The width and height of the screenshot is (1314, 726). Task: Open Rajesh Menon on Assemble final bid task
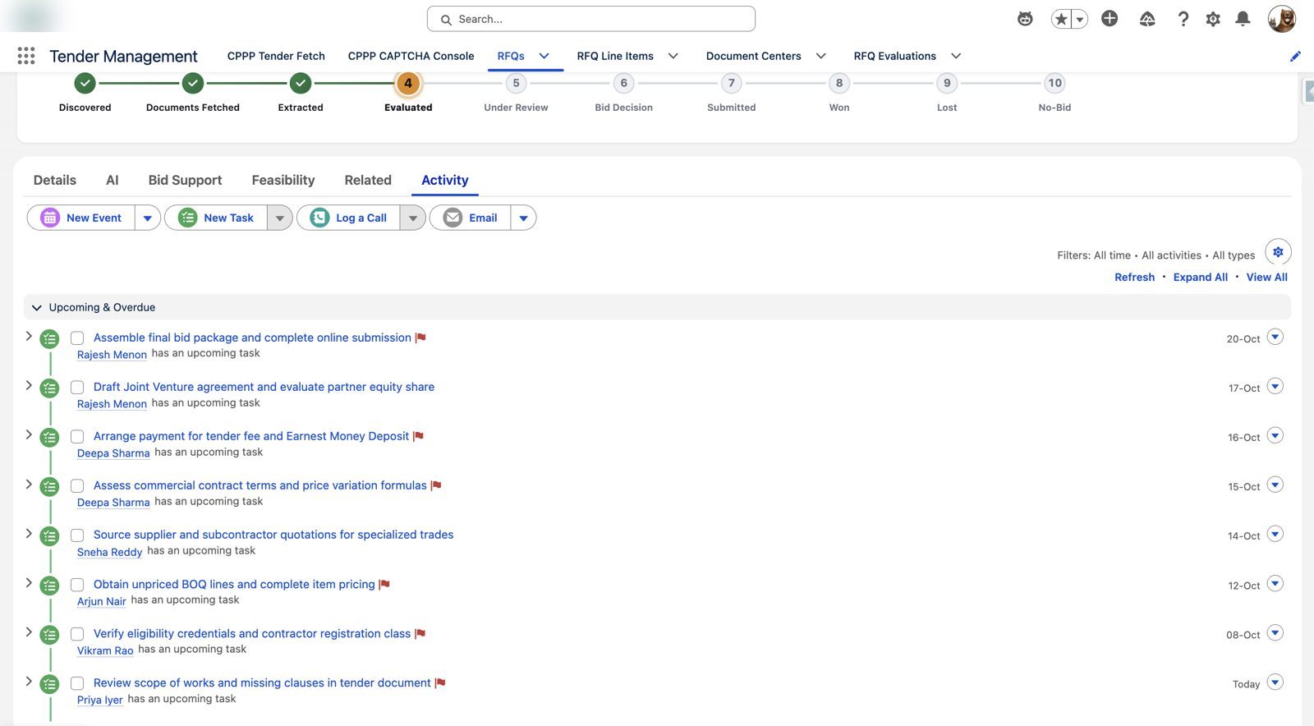(112, 355)
